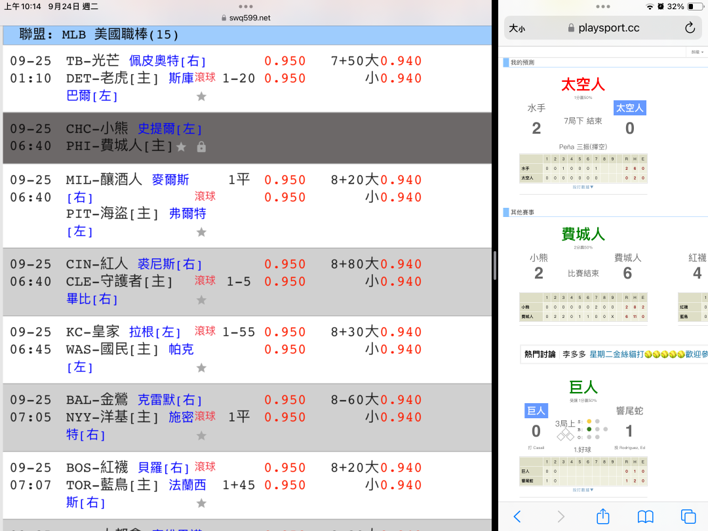Screen dimensions: 708x531
Task: Tap the Wi-Fi status icon
Action: (650, 7)
